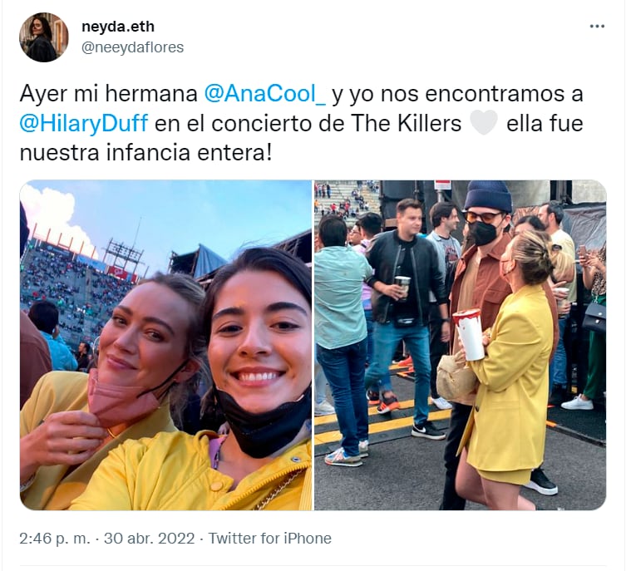
Task: Click the white heart emoji in the tweet
Action: pos(484,123)
